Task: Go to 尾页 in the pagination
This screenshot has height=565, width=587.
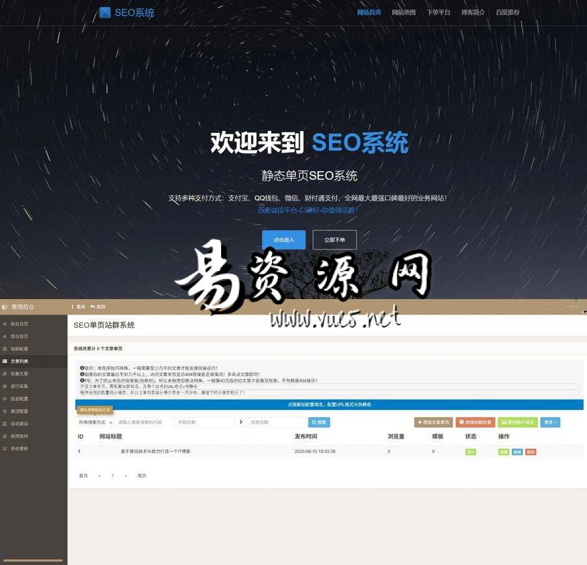Action: (142, 476)
